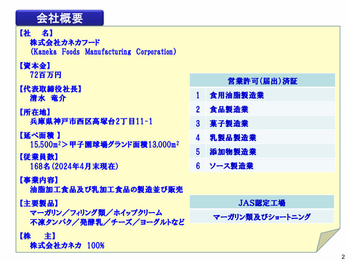Screen dimensions: 348x261
Task: Click table header 営業許可(届出)済証
Action: (x=262, y=81)
